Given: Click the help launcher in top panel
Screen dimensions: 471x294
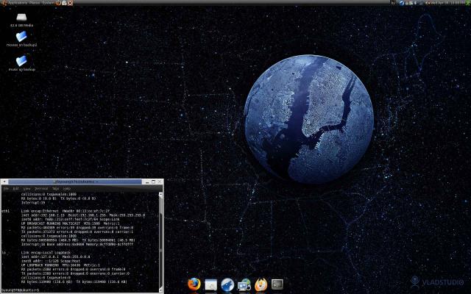Looking at the screenshot, I should [x=70, y=3].
